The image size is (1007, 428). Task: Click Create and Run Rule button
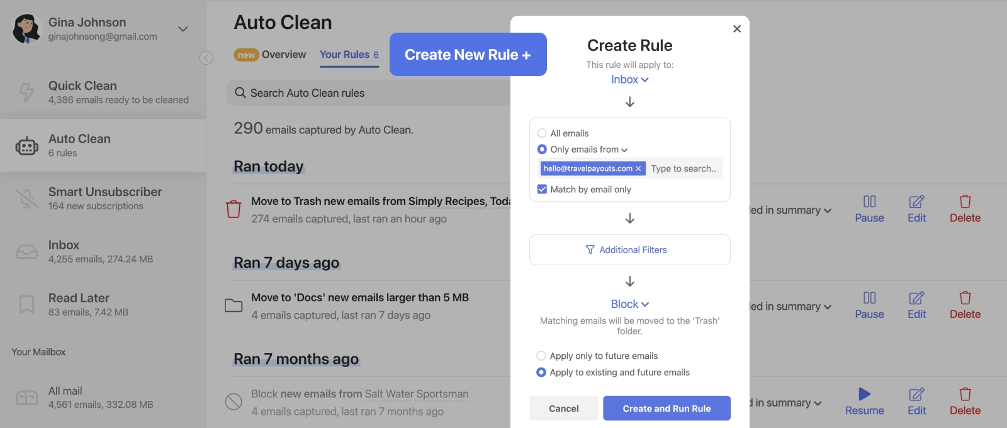tap(667, 409)
